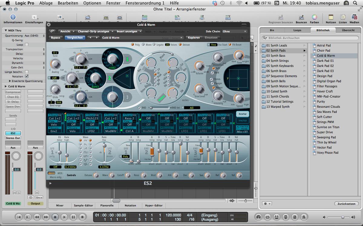Start playback with the play button

click(64, 217)
